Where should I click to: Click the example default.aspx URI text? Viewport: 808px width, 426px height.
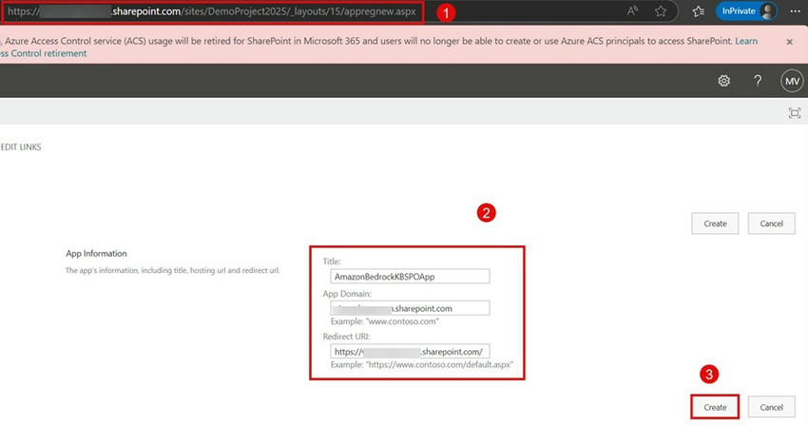(421, 364)
